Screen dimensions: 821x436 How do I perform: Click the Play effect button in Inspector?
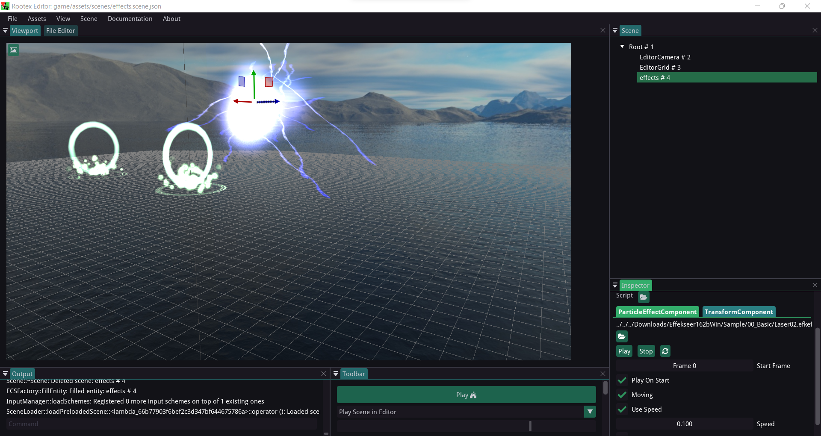(x=624, y=351)
